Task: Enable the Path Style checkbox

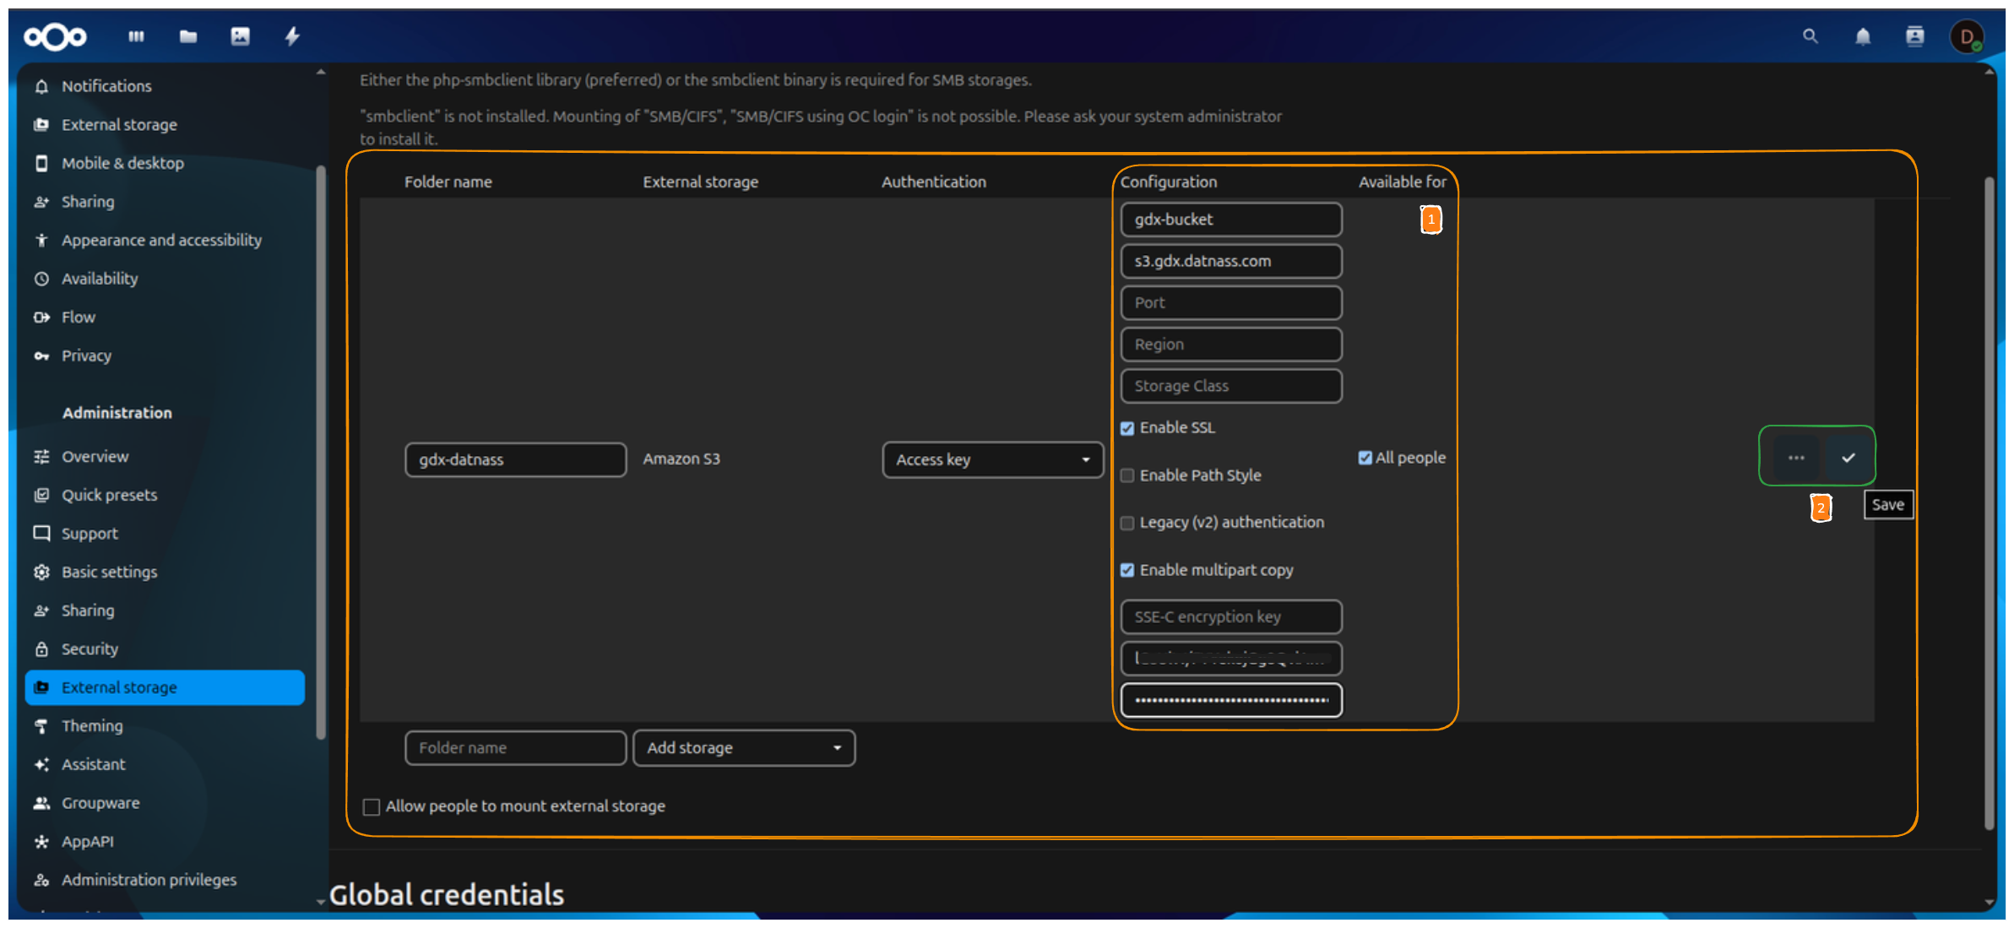Action: pyautogui.click(x=1127, y=475)
